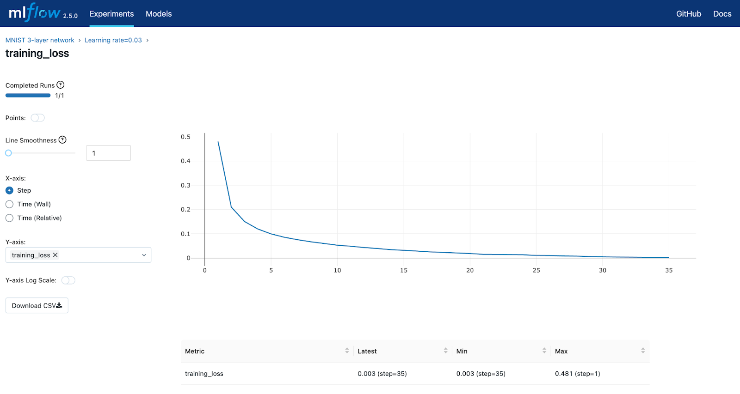Image resolution: width=740 pixels, height=394 pixels.
Task: Sort table by Min column
Action: pyautogui.click(x=544, y=351)
